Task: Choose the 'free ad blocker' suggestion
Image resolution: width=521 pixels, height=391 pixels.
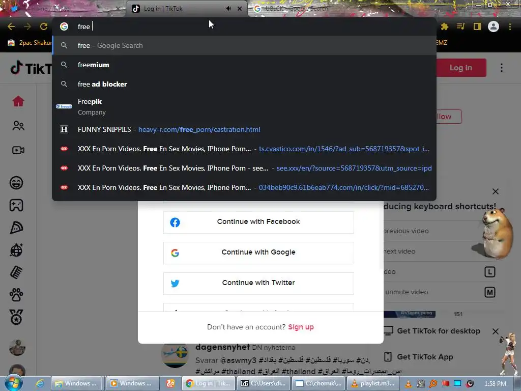Action: [244, 84]
